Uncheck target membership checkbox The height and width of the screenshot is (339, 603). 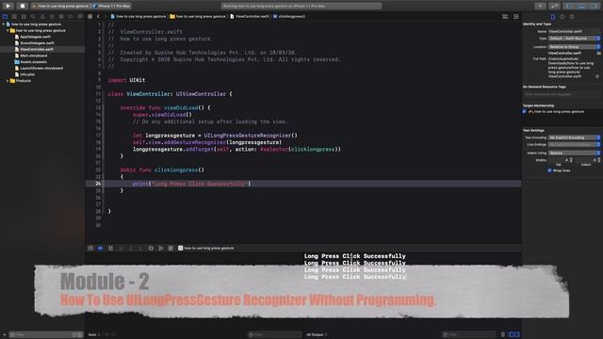[x=525, y=111]
